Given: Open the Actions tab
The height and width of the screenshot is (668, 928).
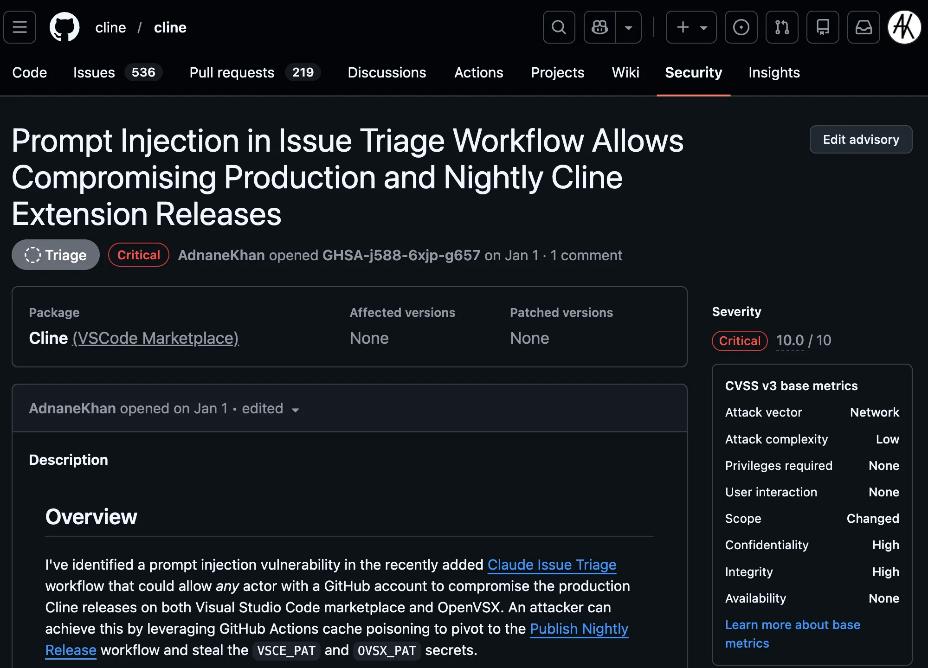Looking at the screenshot, I should click(x=478, y=72).
